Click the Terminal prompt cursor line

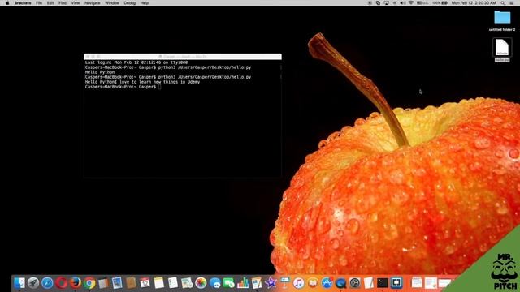point(123,87)
